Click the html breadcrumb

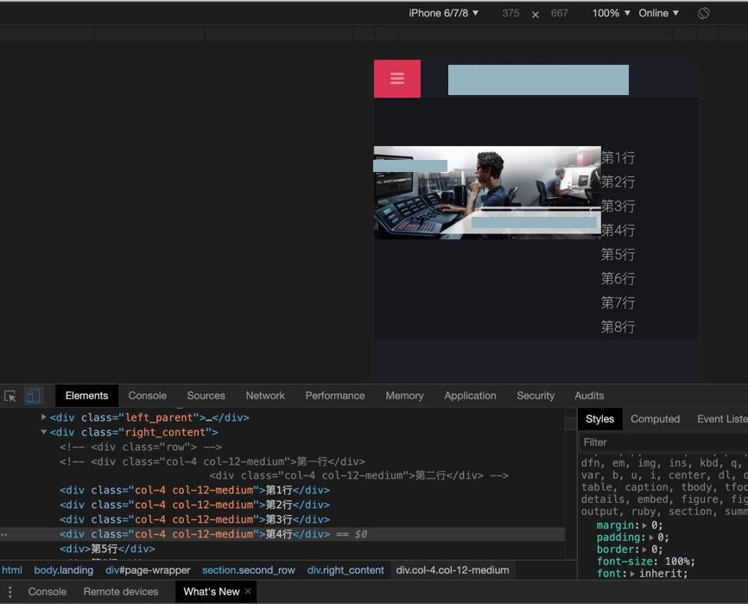tap(12, 570)
